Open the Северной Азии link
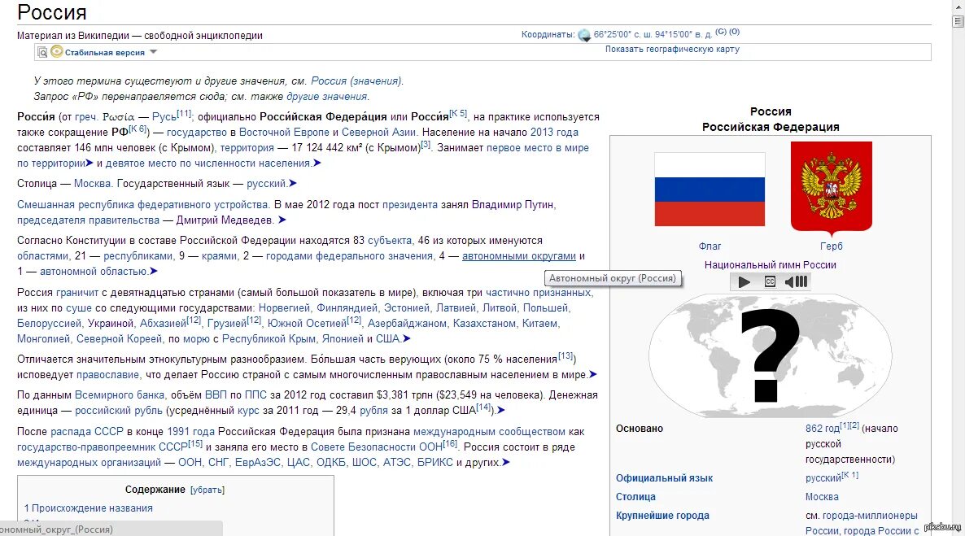Screen dimensions: 965x536 378,132
